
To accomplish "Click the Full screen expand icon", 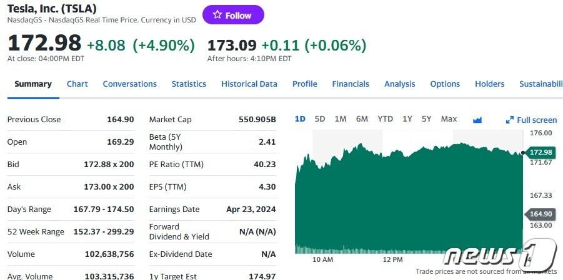I will [x=510, y=120].
